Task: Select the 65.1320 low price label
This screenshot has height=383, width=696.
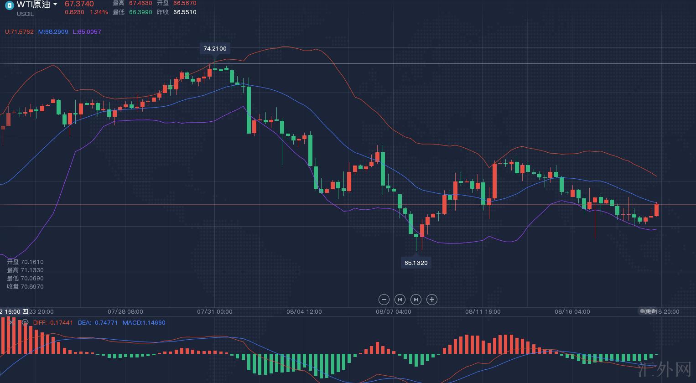Action: [416, 263]
